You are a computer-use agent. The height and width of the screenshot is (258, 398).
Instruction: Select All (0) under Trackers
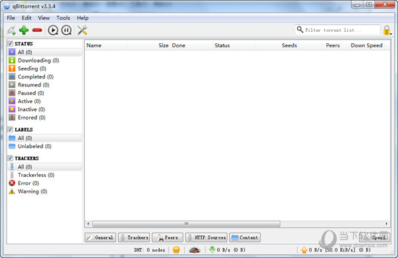coord(45,167)
